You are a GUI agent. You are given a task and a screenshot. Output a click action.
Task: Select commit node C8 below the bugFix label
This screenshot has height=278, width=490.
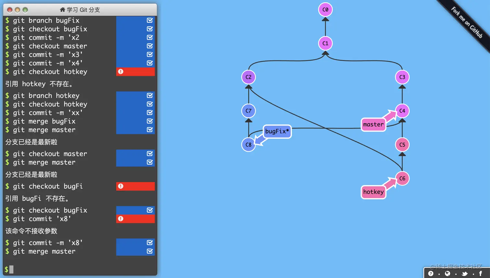coord(248,145)
